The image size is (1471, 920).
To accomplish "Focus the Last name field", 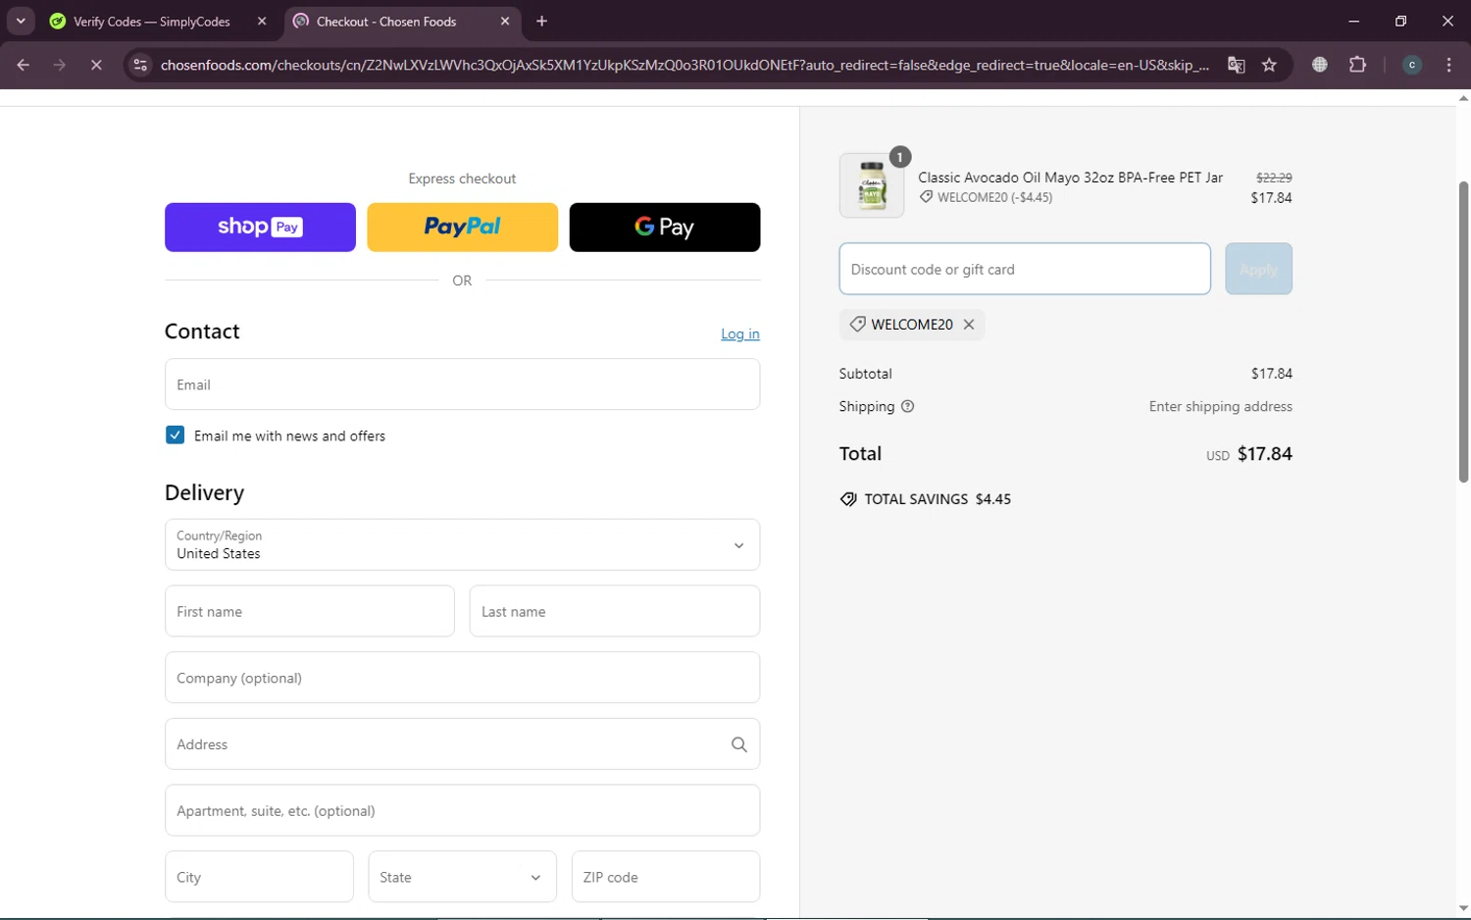I will (615, 611).
